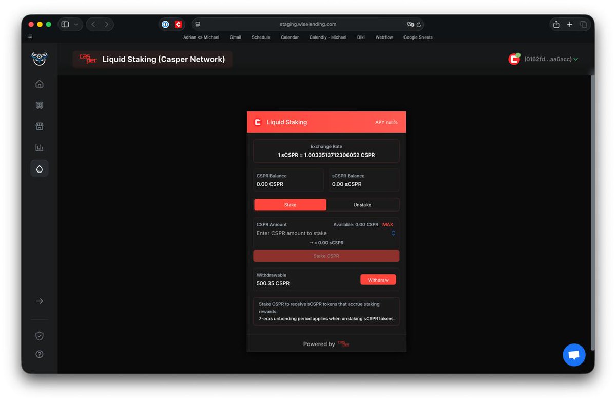Click the Casper logo beside Powered by
Image resolution: width=616 pixels, height=402 pixels.
point(343,344)
